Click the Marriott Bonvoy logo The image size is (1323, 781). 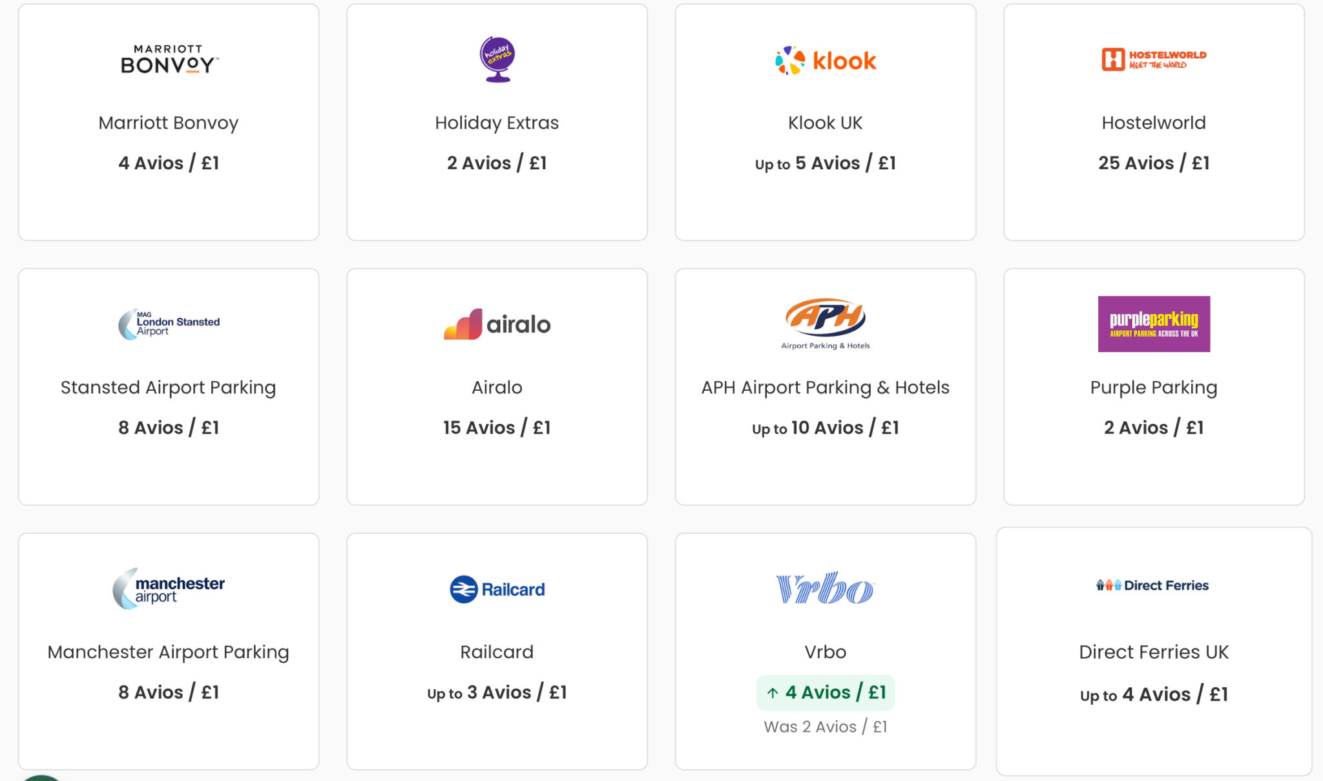[169, 59]
